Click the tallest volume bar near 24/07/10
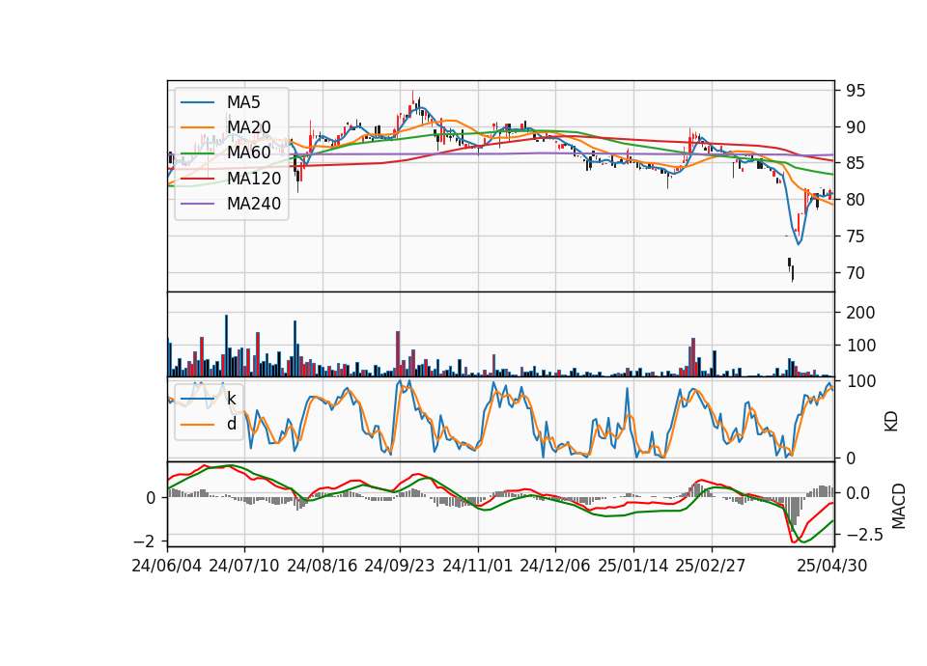The image size is (927, 666). pos(226,346)
